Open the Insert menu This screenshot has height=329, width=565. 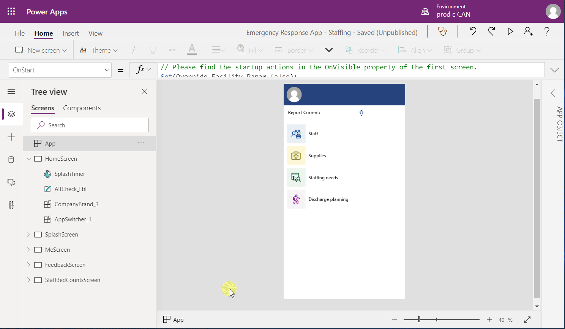[x=71, y=33]
